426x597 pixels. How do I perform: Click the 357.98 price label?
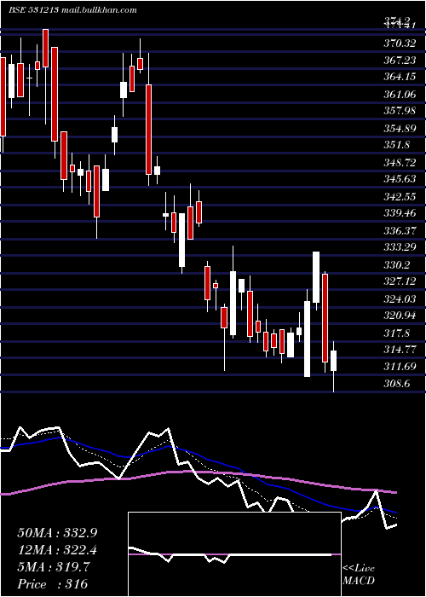[400, 111]
